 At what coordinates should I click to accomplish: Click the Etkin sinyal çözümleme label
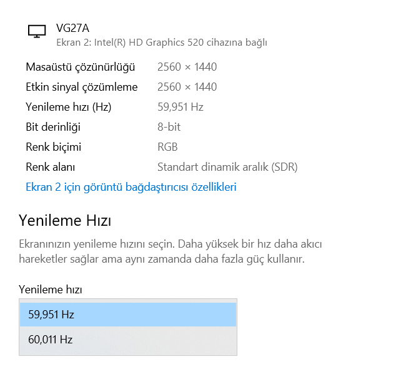(x=82, y=87)
